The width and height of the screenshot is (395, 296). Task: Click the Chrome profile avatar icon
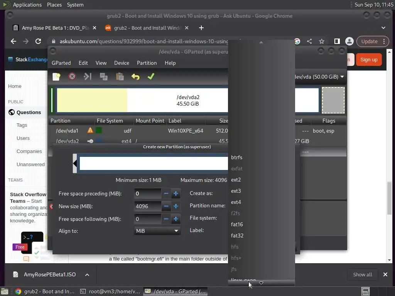coord(349,41)
